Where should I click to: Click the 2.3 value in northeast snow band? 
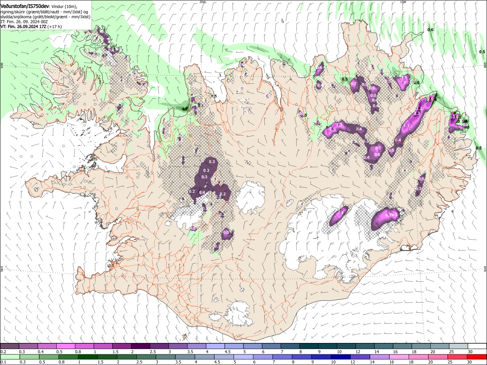417,113
